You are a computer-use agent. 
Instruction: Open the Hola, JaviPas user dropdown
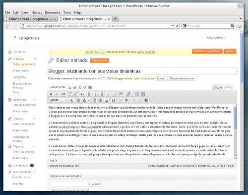[216, 38]
